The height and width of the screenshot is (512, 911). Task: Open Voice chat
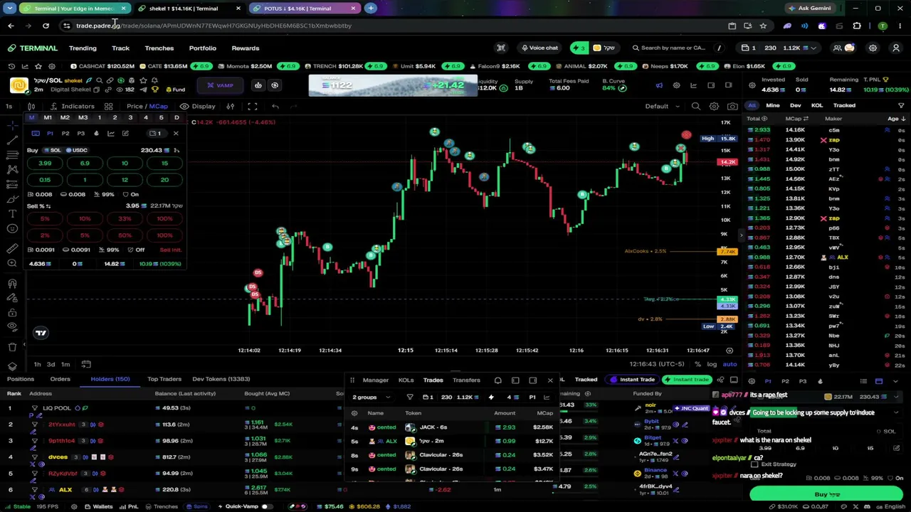pos(539,48)
